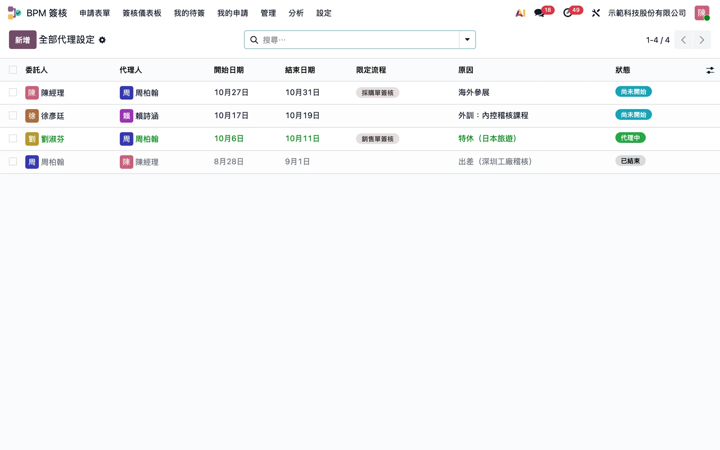Open the BPM 簽核 app logo icon
The height and width of the screenshot is (450, 720).
coord(14,13)
